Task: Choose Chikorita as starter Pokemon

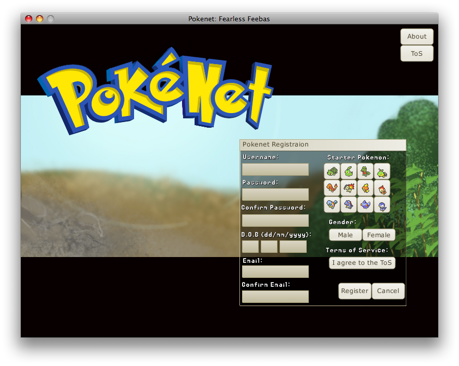Action: 348,171
